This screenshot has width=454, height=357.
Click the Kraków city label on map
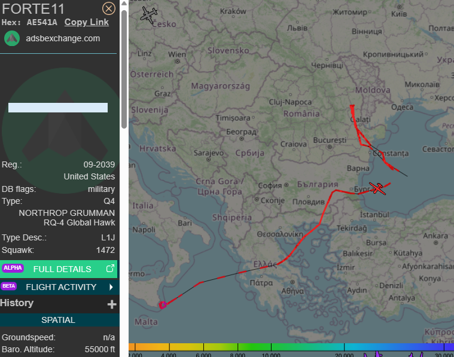click(233, 11)
